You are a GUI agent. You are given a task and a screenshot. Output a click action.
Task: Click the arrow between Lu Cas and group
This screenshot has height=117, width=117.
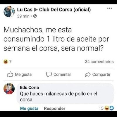[x=36, y=10]
